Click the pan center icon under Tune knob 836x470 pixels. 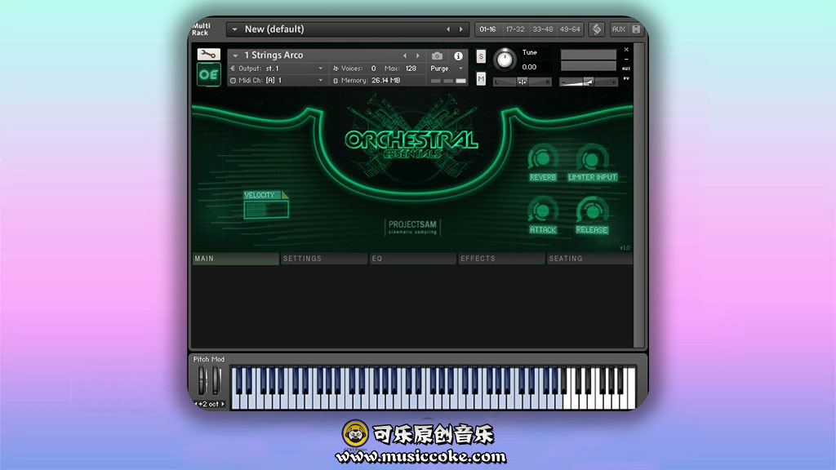click(522, 82)
